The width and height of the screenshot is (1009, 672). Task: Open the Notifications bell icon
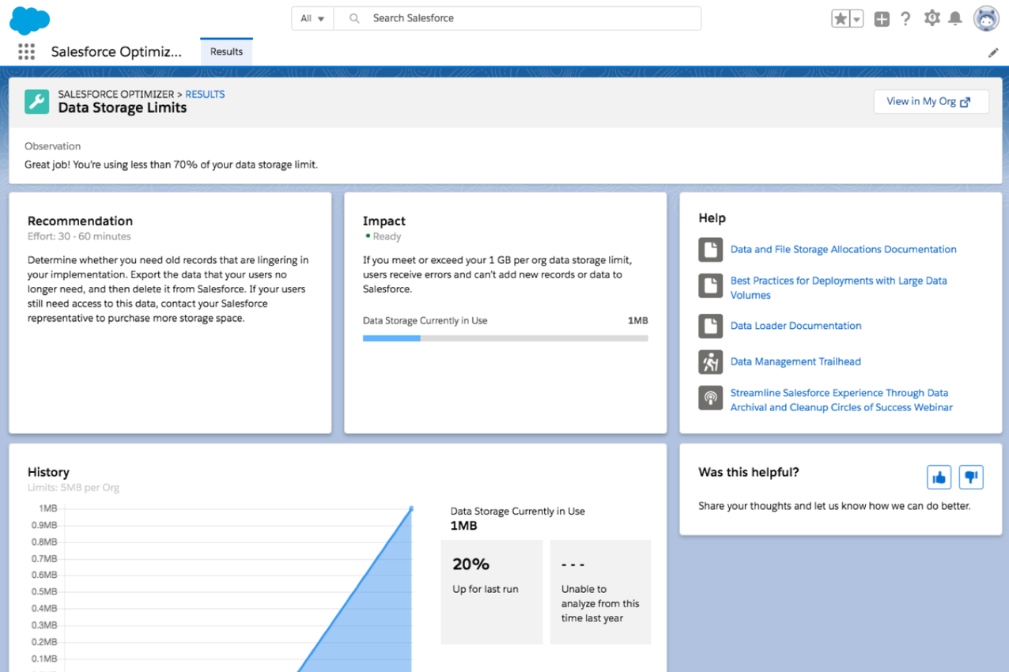[x=955, y=18]
